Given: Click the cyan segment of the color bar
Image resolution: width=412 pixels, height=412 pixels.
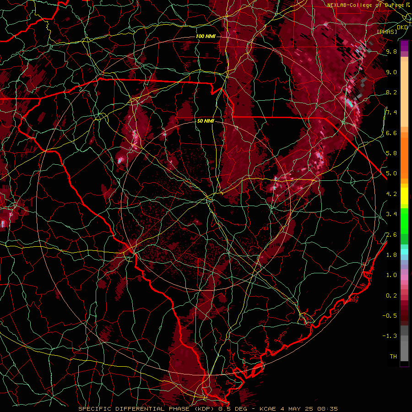Looking at the screenshot, I should coord(404,252).
